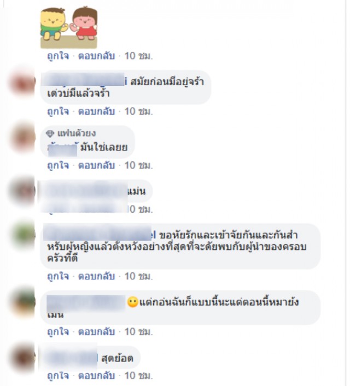Click the neutral face emoji in comment

pyautogui.click(x=132, y=302)
